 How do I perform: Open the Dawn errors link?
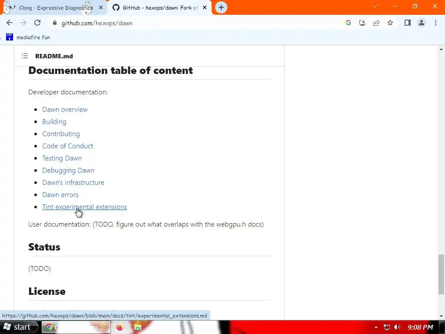pyautogui.click(x=60, y=195)
